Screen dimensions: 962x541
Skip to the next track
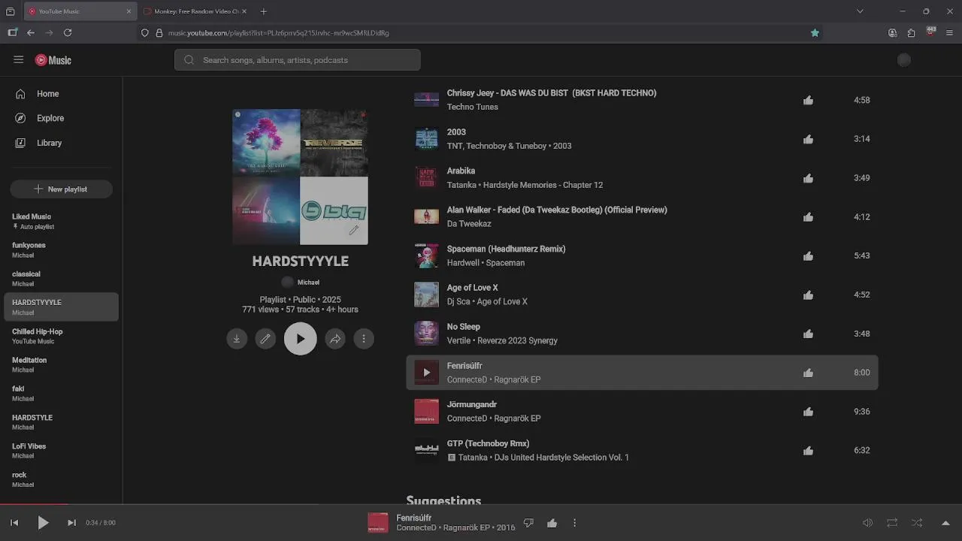[71, 523]
